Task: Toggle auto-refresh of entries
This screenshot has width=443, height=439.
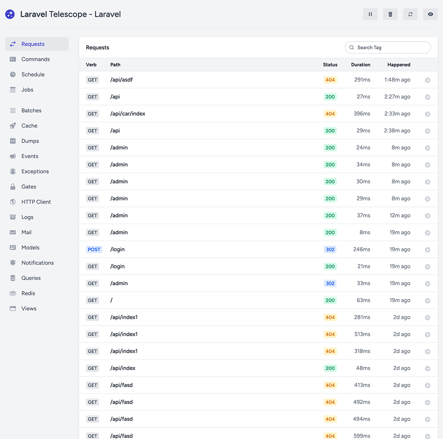Action: tap(410, 14)
